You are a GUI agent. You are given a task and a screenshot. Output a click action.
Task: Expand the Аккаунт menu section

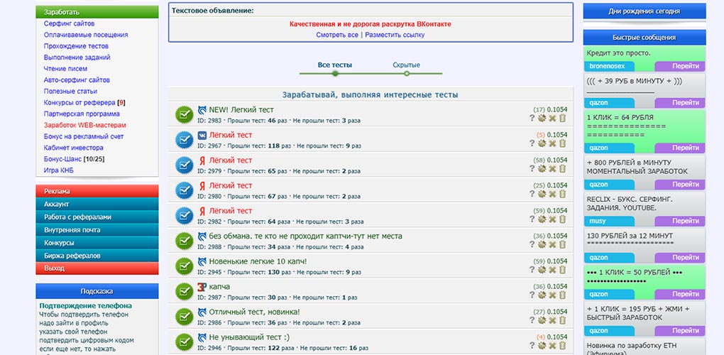coord(97,204)
